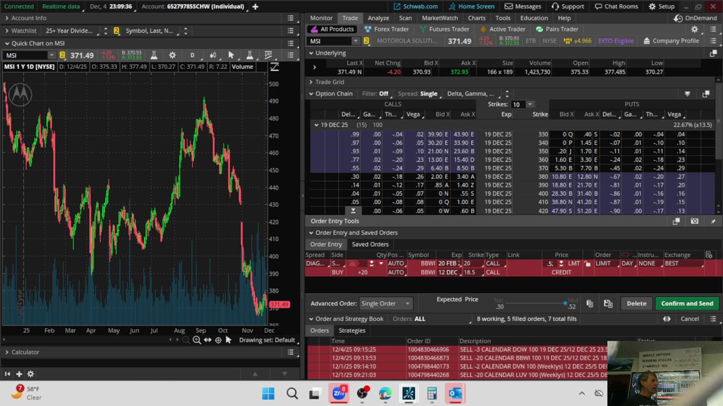723x406 pixels.
Task: Click the MSI symbol field in Trade tab
Action: (330, 41)
